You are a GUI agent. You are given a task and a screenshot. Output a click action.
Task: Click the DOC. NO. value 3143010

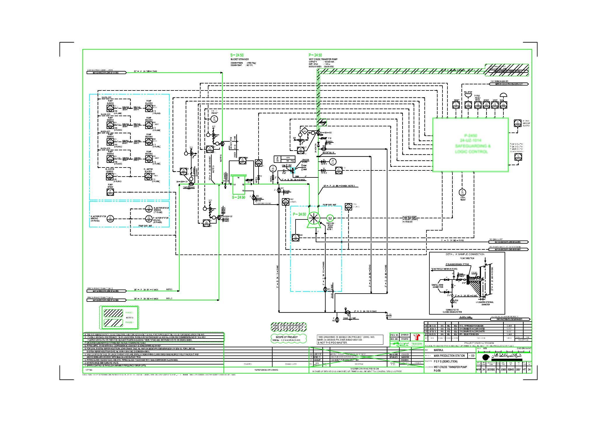click(405, 339)
